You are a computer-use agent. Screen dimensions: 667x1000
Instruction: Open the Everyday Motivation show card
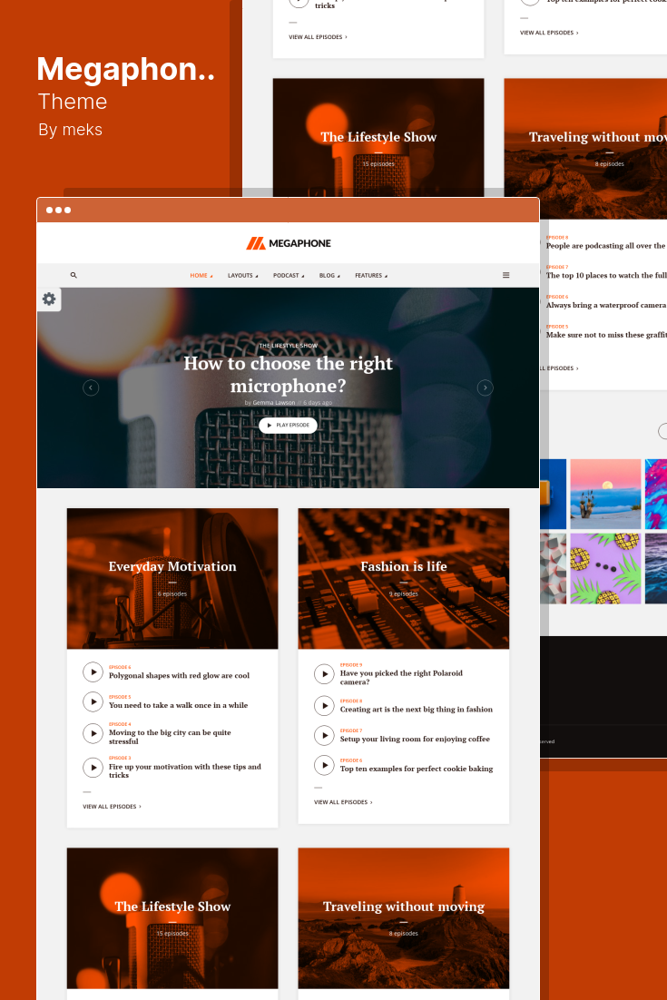(172, 578)
